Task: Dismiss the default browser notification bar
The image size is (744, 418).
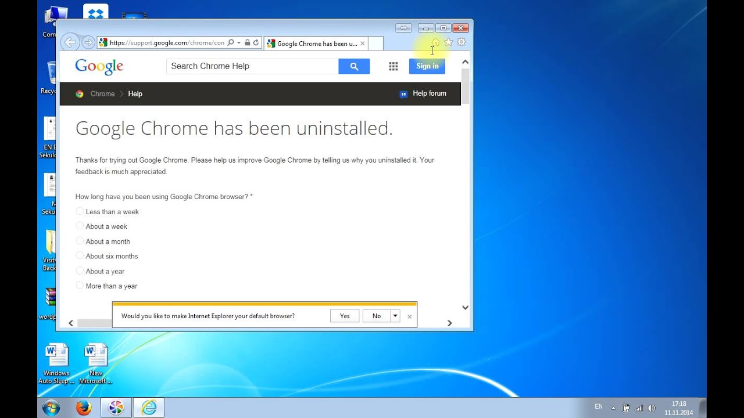Action: point(409,316)
